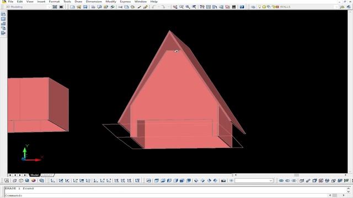Viewport: 353px width, 198px height.
Task: Click the World UCS icon
Action: pos(61,180)
